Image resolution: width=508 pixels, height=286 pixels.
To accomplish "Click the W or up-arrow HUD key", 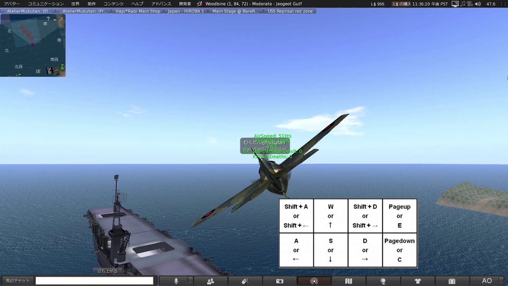I will [x=331, y=216].
